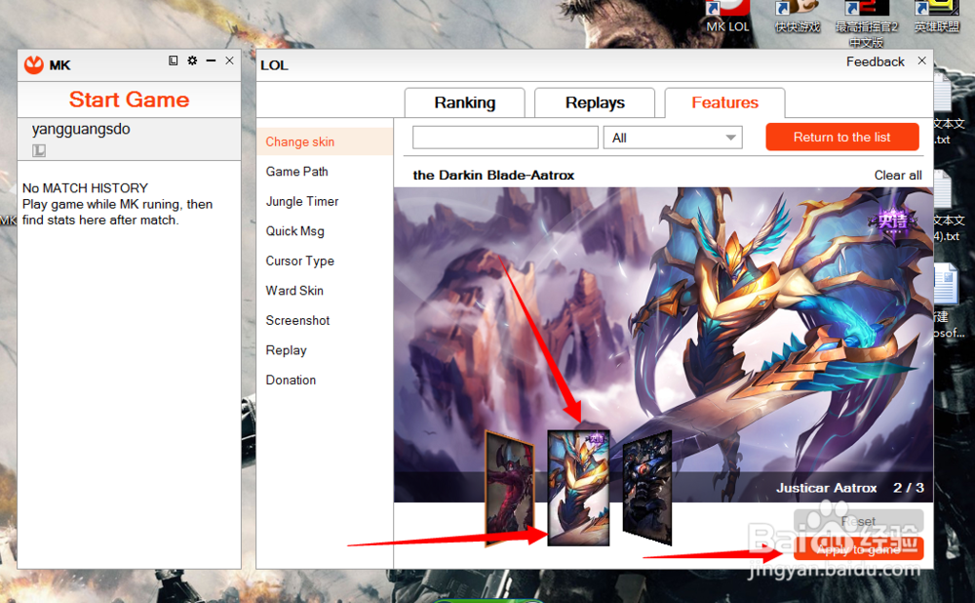Click the No MATCH HISTORY text

85,188
